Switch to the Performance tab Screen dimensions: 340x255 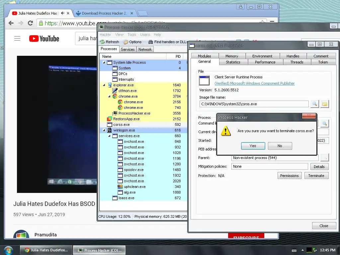[265, 62]
